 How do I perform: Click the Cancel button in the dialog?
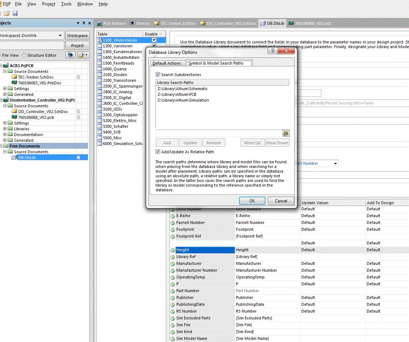coord(281,201)
